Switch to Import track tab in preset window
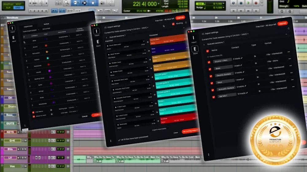 28,26
